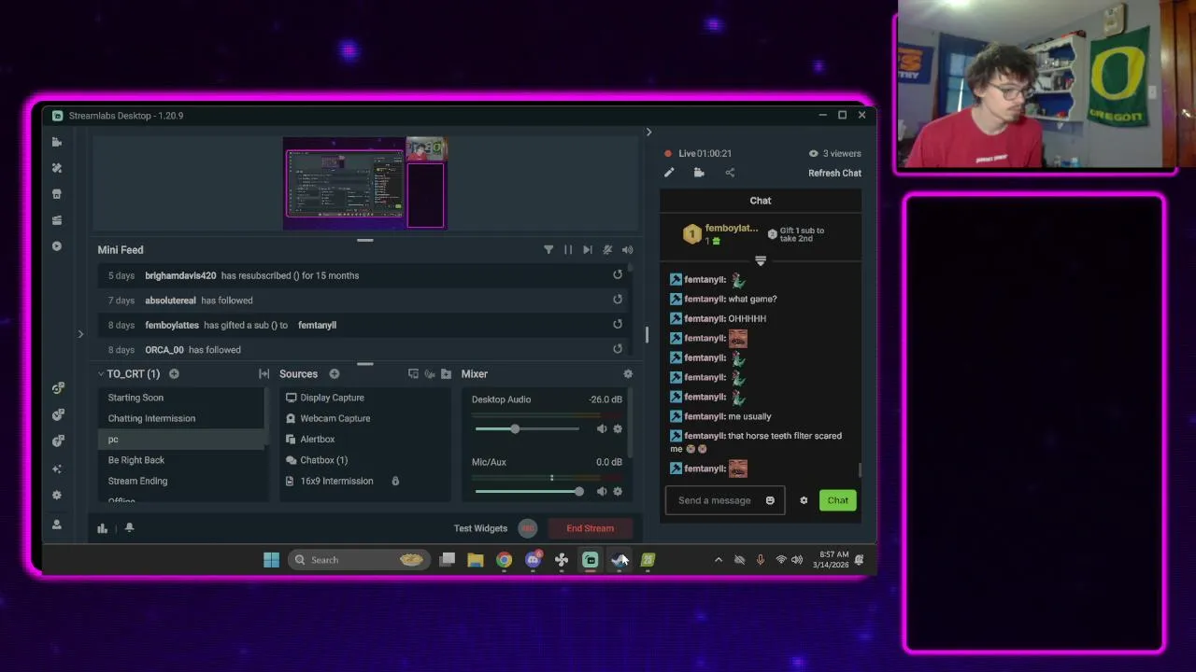
Task: Open Mic/Aux source settings gear
Action: point(618,491)
